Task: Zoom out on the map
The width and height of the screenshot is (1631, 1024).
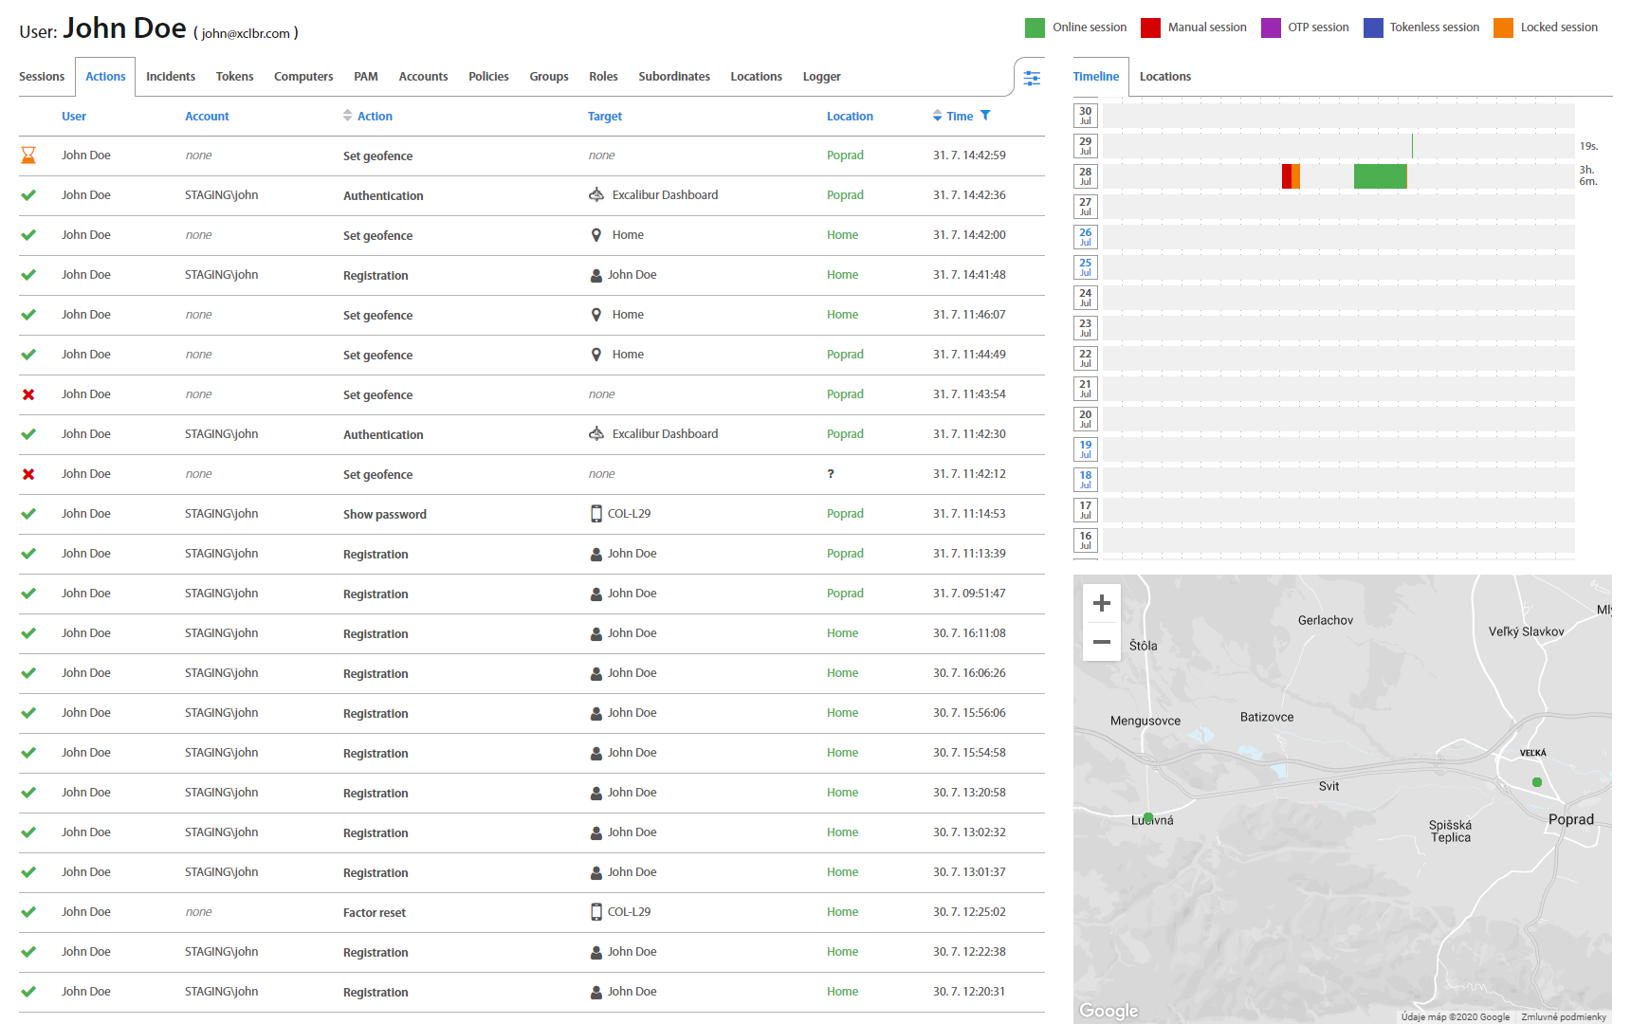Action: click(1101, 642)
